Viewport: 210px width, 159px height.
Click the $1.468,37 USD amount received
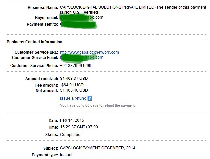pyautogui.click(x=74, y=79)
